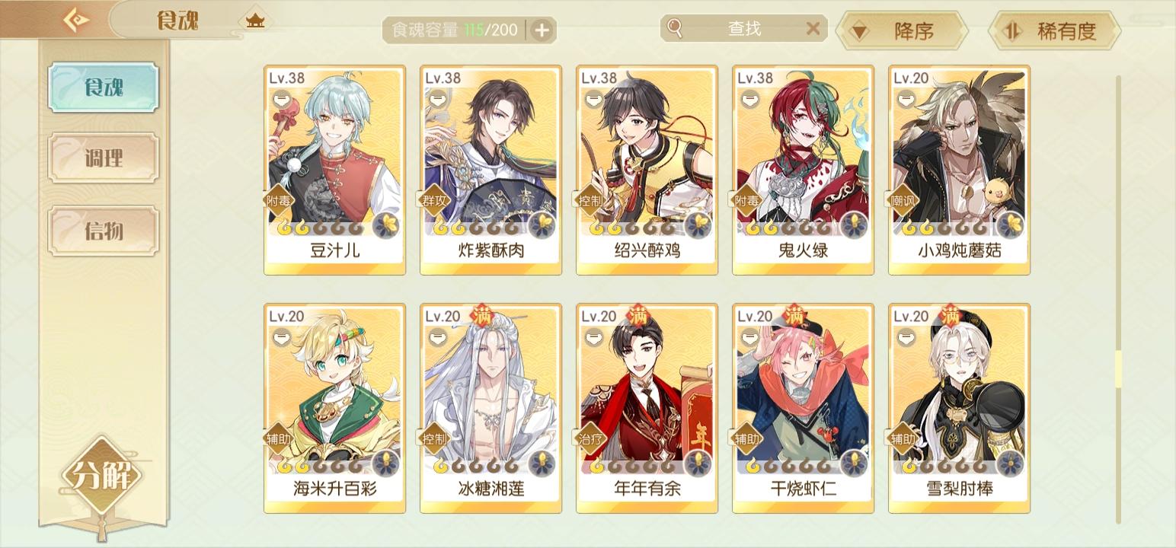The image size is (1176, 548).
Task: Open the 稀有度 sort criteria dropdown
Action: (x=1054, y=31)
